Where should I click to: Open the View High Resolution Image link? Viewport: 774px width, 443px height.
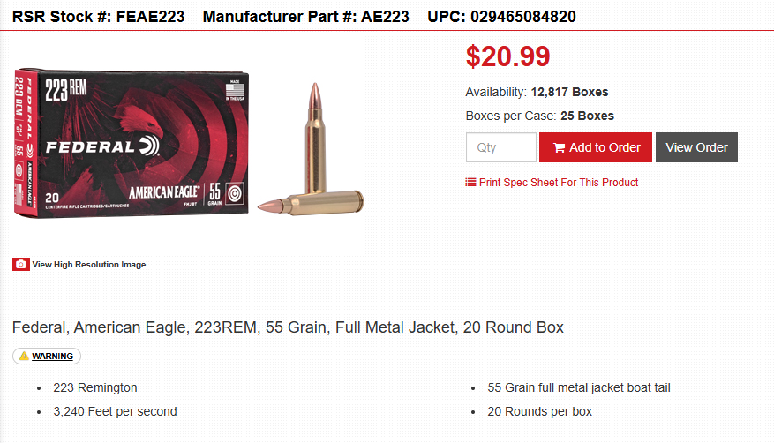(88, 265)
